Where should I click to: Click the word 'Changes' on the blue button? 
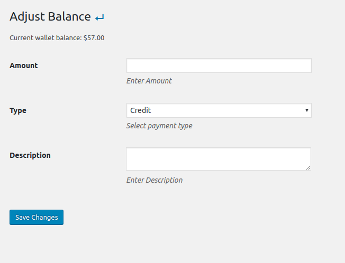point(45,218)
